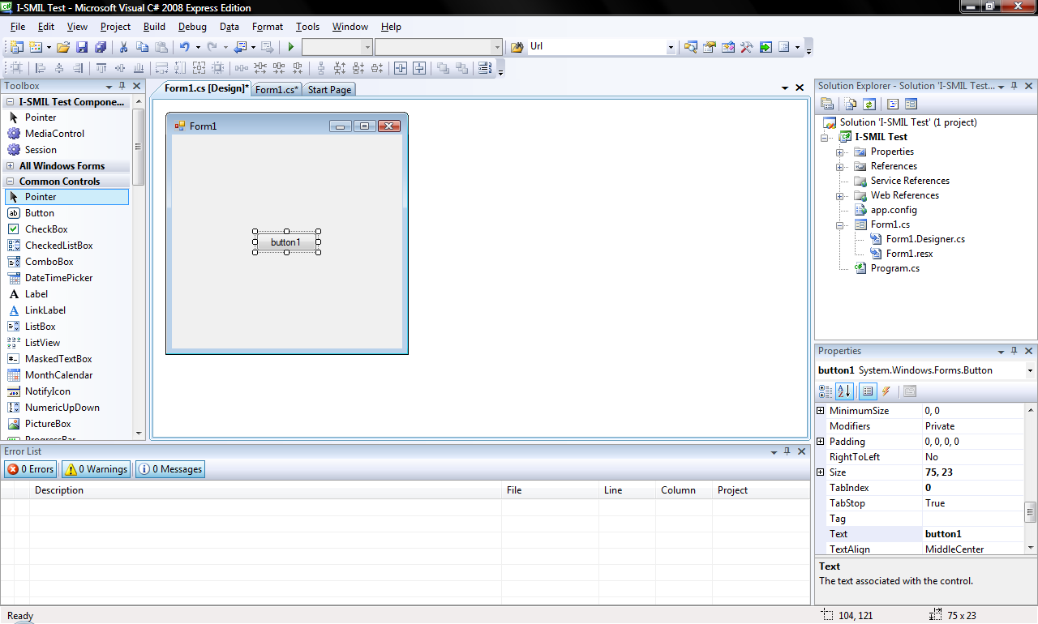Open the Build menu
Image resolution: width=1038 pixels, height=624 pixels.
154,27
